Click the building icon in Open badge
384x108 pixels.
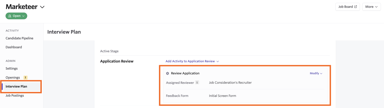pyautogui.click(x=10, y=16)
